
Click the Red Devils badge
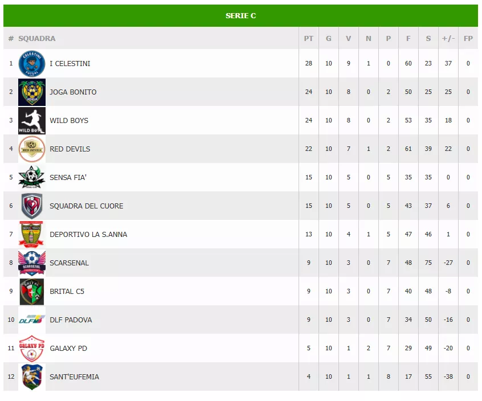(x=32, y=149)
